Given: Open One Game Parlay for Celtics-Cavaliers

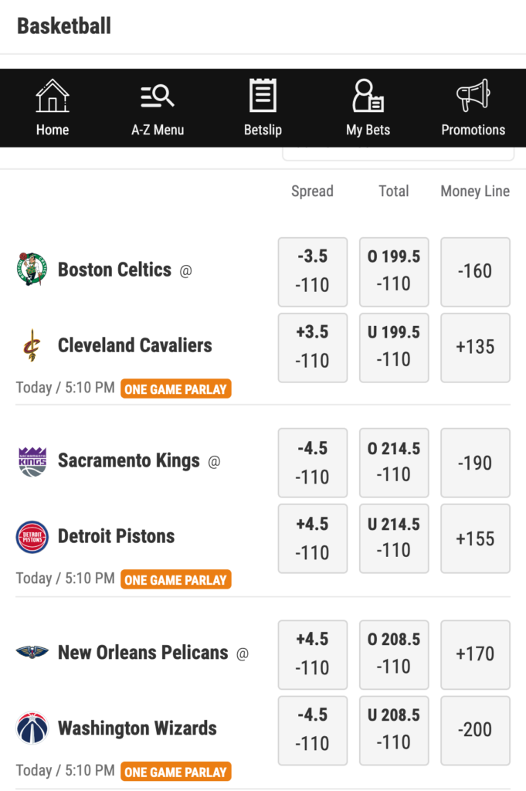Looking at the screenshot, I should pyautogui.click(x=176, y=389).
